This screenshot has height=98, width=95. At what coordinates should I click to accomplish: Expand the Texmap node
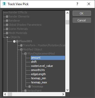click(x=29, y=87)
